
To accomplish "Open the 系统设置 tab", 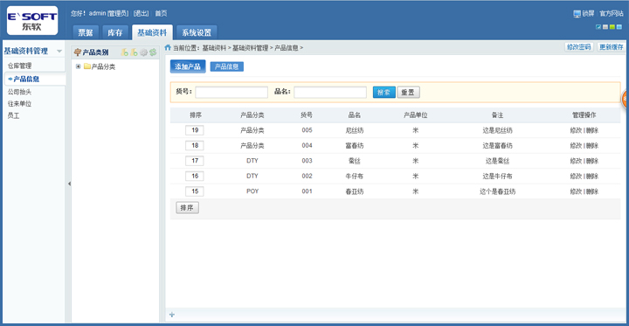I will click(x=197, y=32).
